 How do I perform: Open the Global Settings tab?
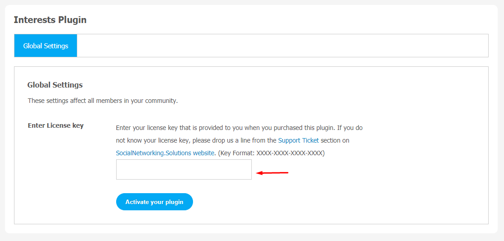[46, 46]
